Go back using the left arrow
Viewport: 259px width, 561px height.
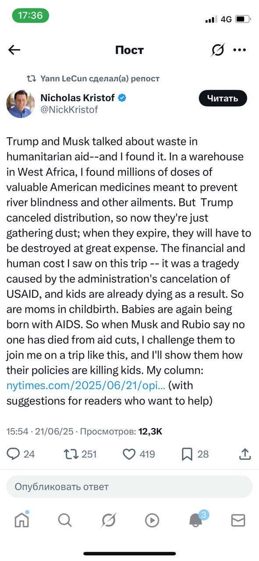click(x=14, y=50)
